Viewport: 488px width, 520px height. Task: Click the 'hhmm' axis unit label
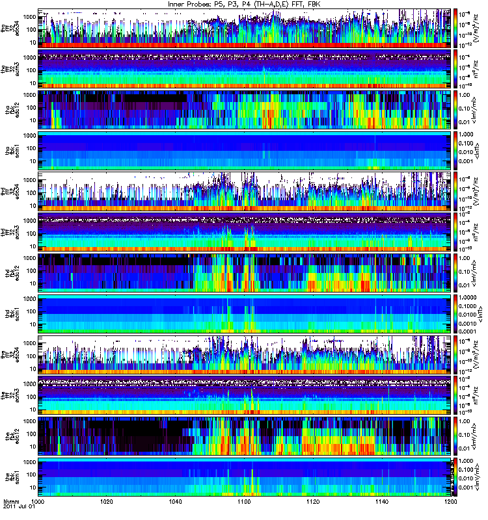[x=11, y=501]
